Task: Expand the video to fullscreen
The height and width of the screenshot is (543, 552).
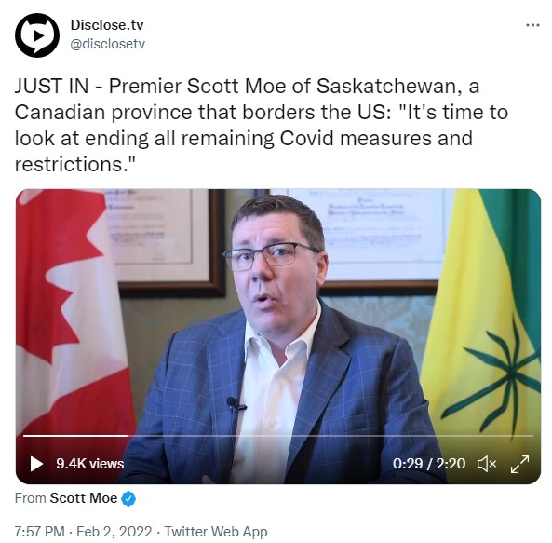Action: 519,464
